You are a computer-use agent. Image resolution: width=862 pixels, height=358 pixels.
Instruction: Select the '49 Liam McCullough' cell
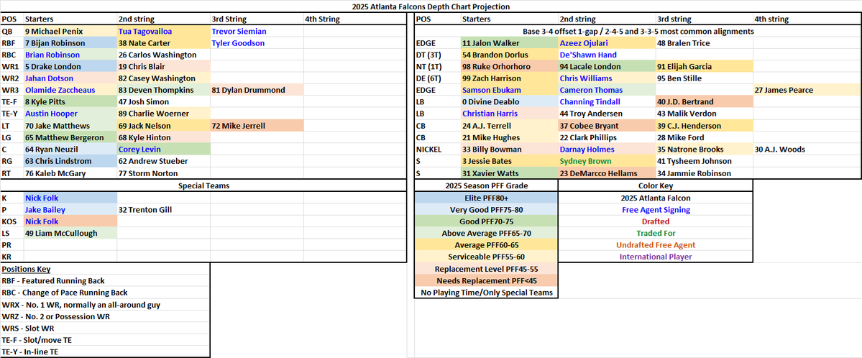pyautogui.click(x=70, y=233)
